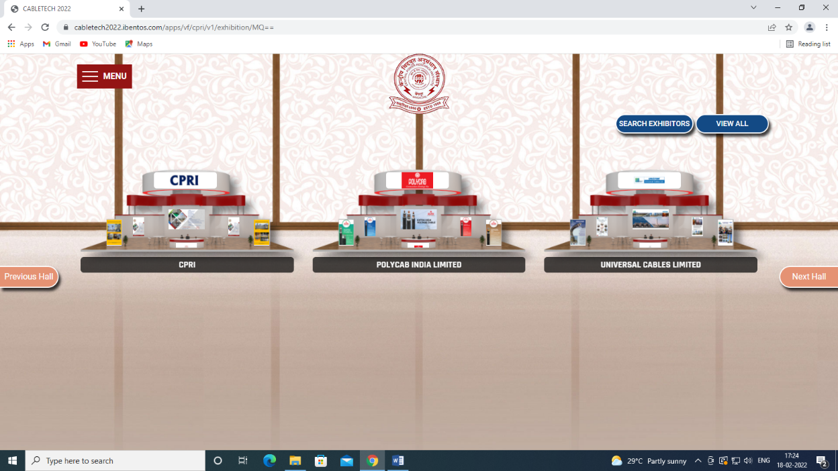
Task: Open the red MENU hamburger button
Action: coord(104,76)
